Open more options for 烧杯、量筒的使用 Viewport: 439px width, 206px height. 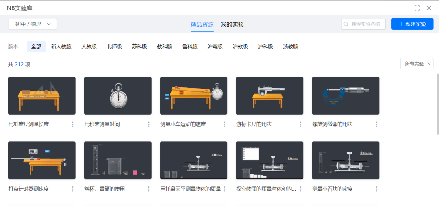coord(149,189)
